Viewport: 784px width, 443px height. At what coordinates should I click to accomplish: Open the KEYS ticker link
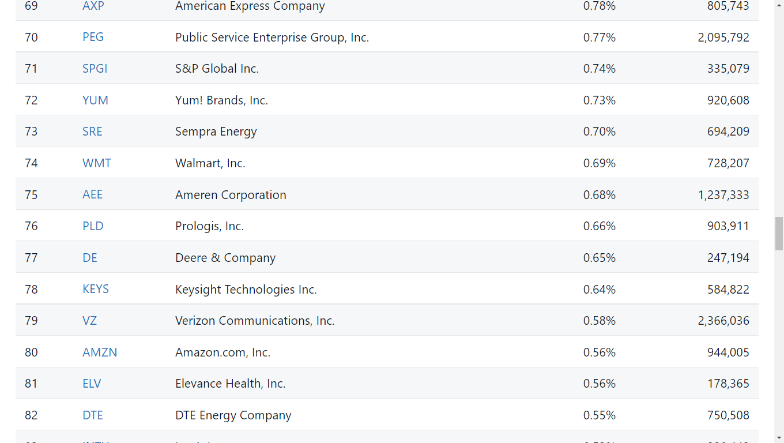pyautogui.click(x=95, y=289)
